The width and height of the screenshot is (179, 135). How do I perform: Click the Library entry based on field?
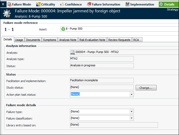[114, 125]
